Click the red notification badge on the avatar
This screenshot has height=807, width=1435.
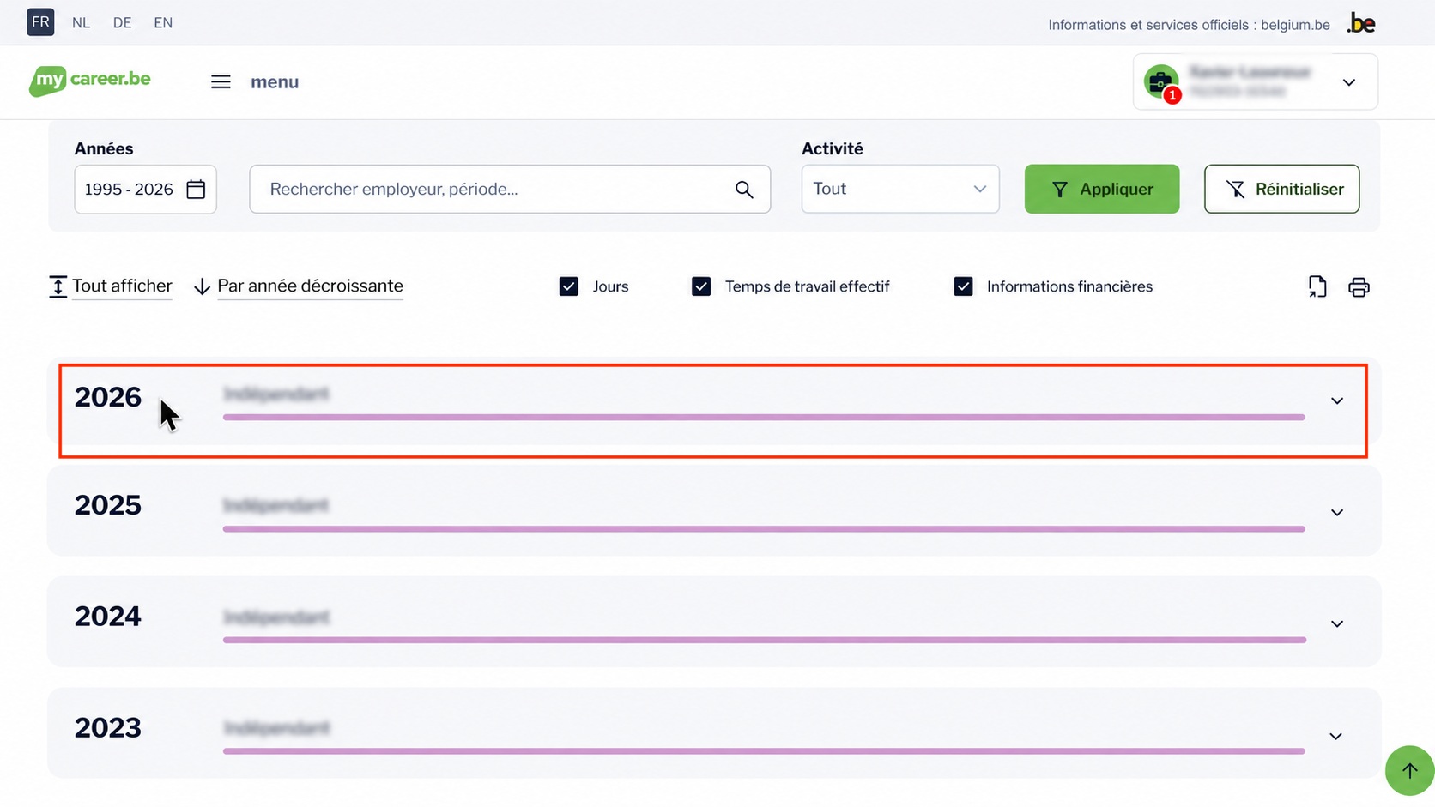point(1172,95)
